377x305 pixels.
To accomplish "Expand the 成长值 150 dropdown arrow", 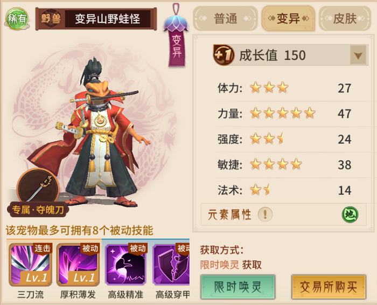I will click(358, 56).
